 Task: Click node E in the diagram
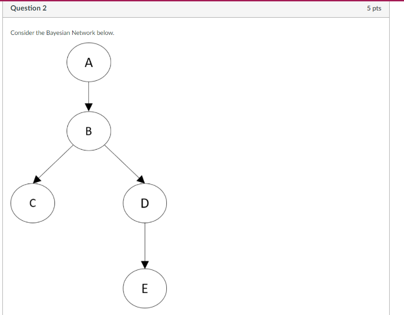pos(145,288)
